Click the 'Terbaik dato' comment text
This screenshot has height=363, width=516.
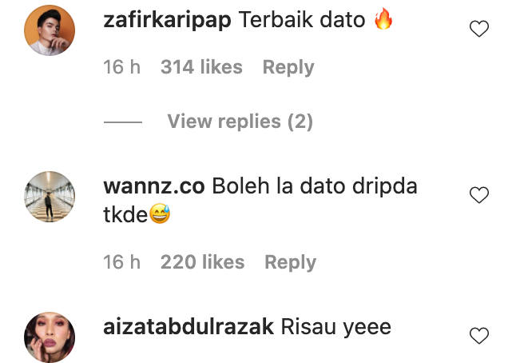[x=302, y=19]
